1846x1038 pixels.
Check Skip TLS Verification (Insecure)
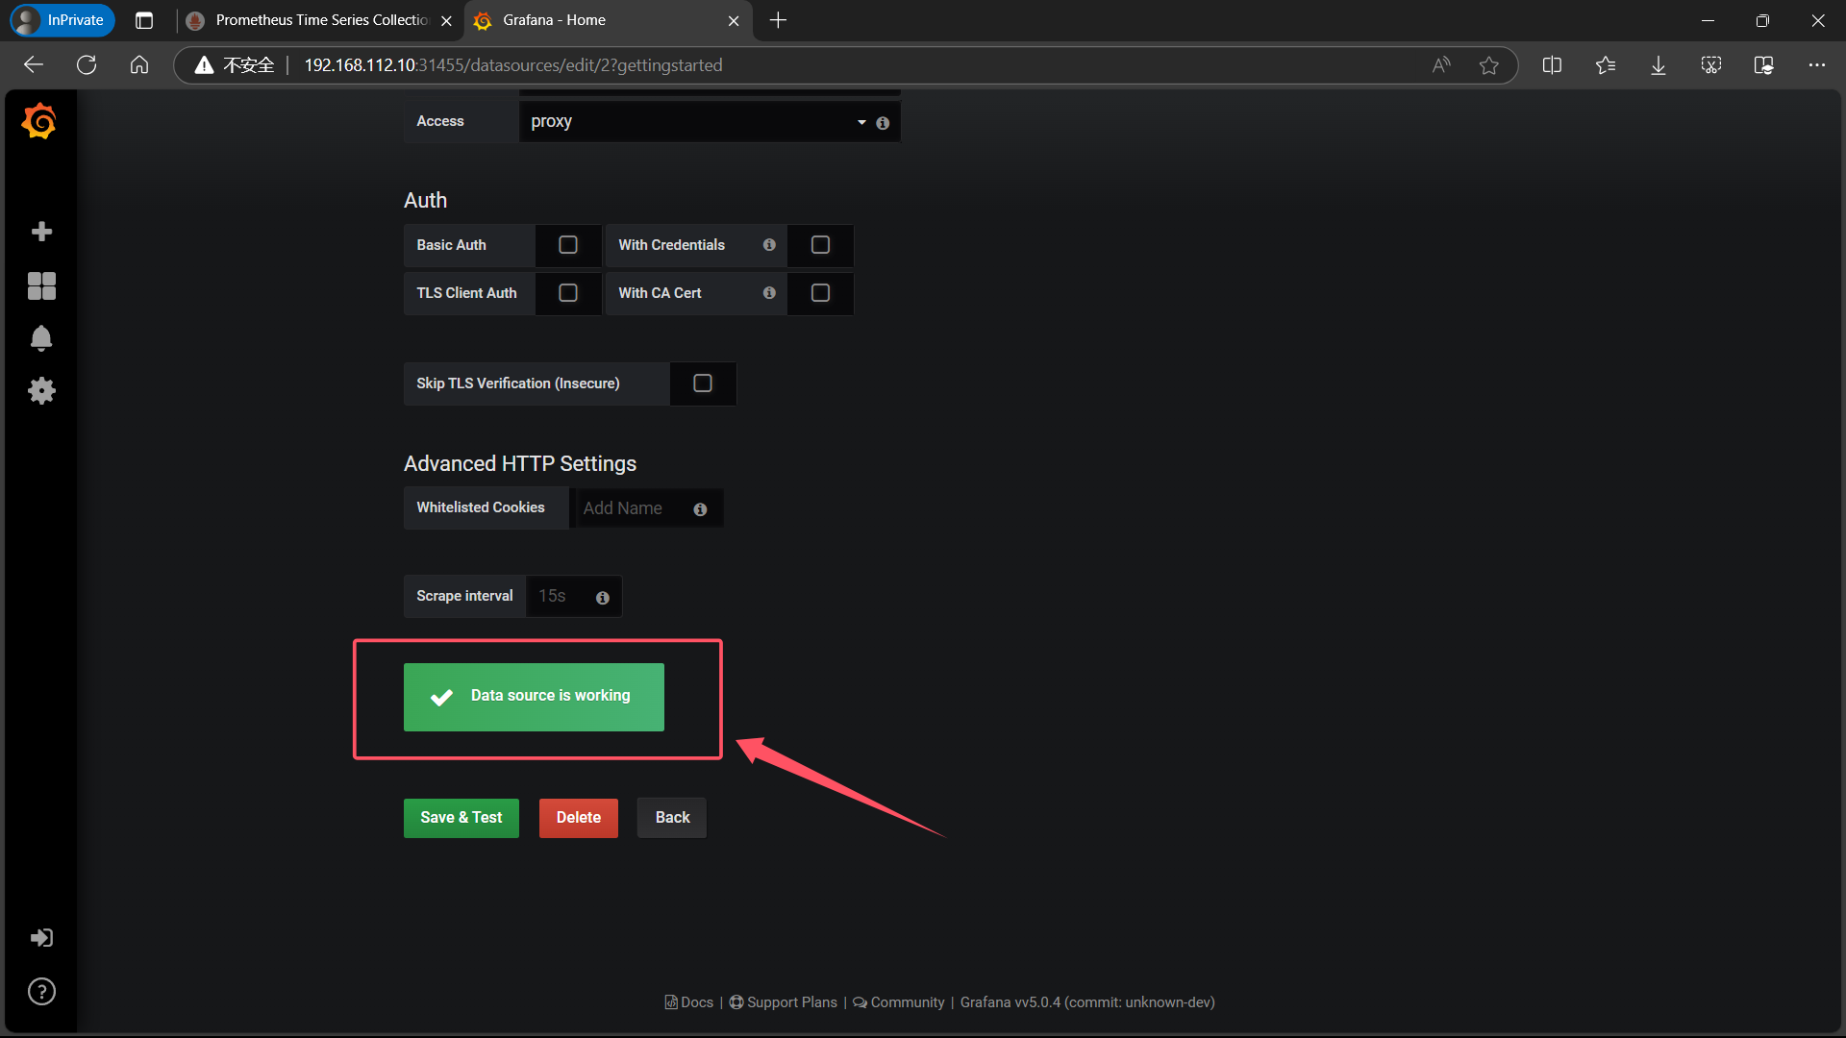(x=703, y=383)
